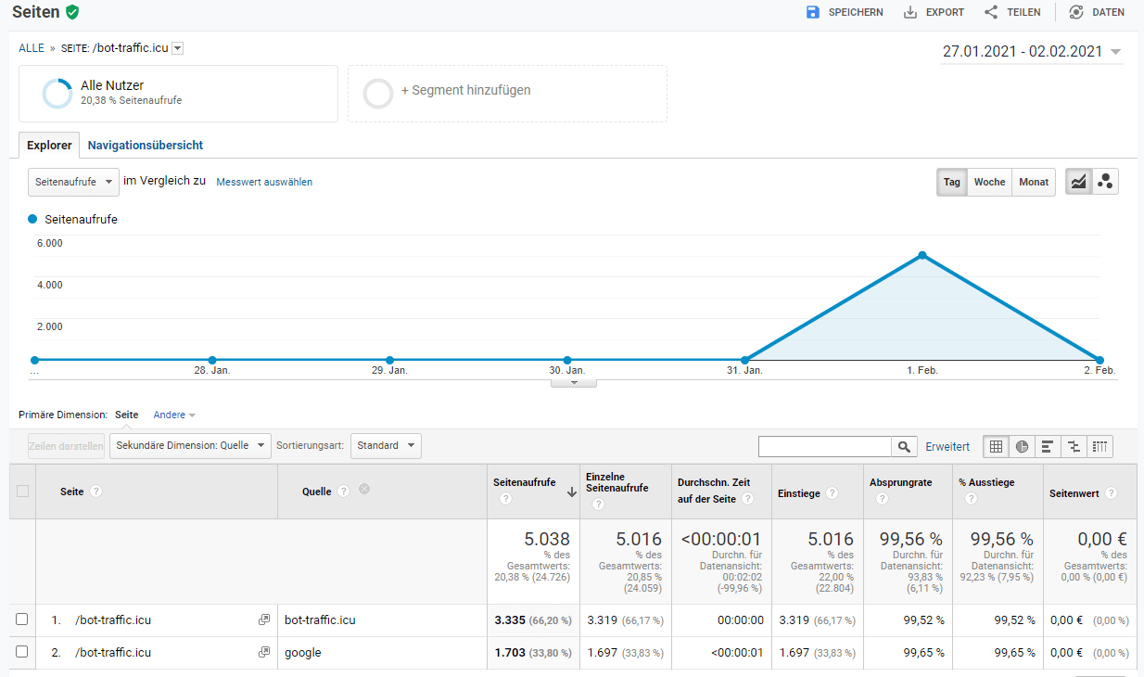Click the Export download icon
The width and height of the screenshot is (1144, 677).
click(910, 12)
